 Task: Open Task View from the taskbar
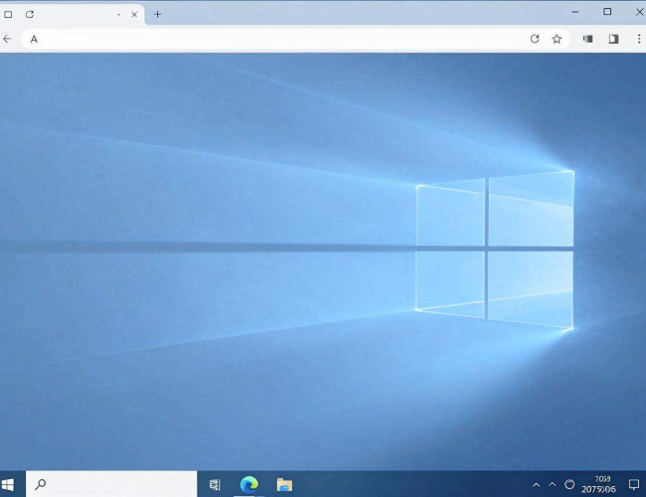point(215,485)
